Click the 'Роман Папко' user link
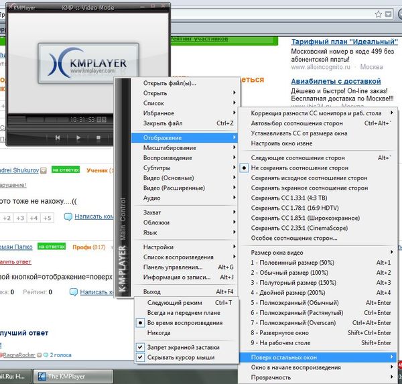Viewport: 402px width, 384px height. pos(16,247)
